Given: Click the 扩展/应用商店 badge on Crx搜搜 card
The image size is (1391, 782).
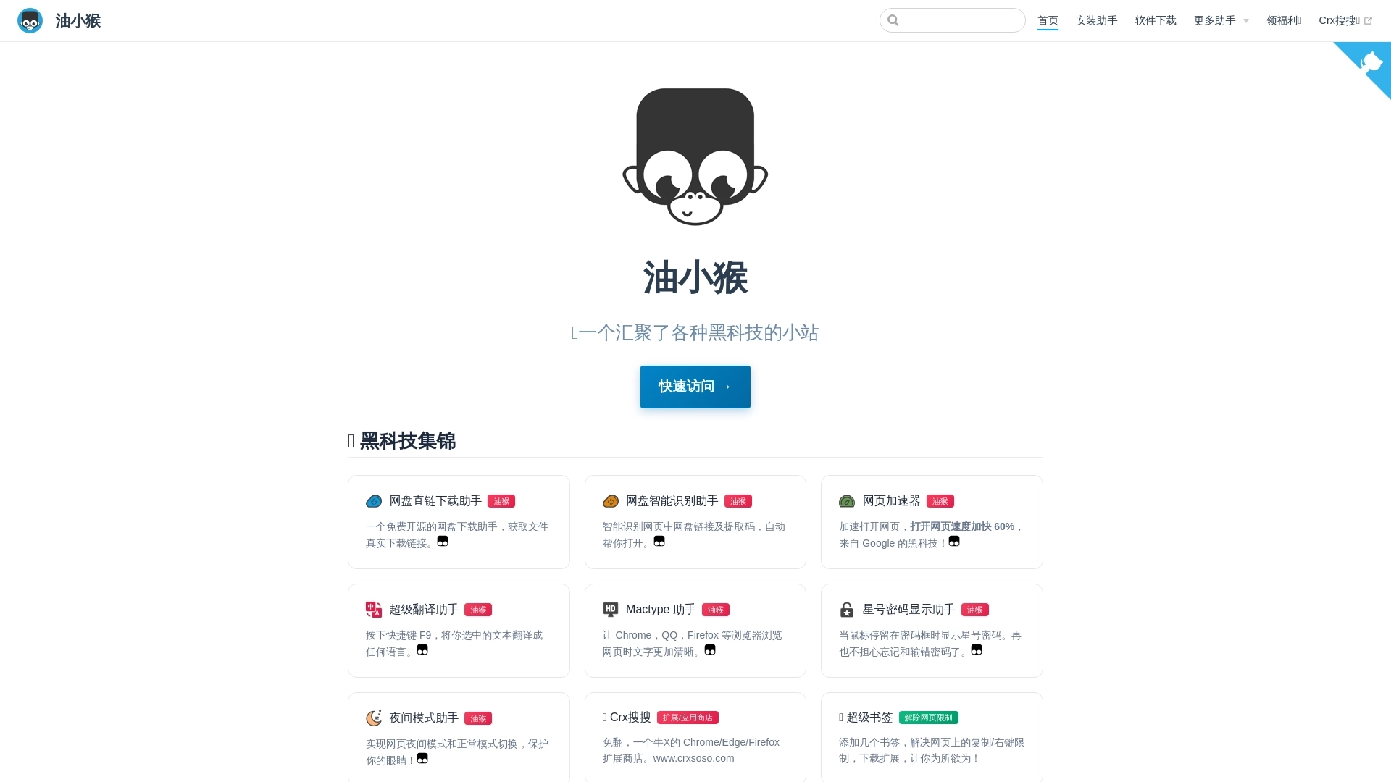Looking at the screenshot, I should coord(688,718).
